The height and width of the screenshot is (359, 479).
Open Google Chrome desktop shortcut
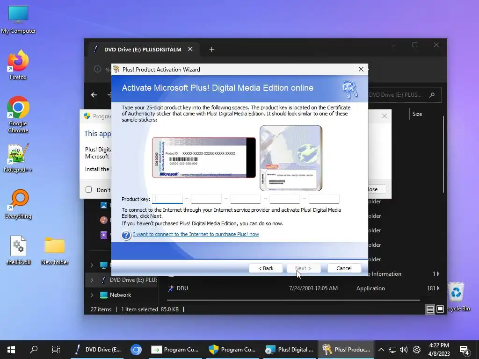point(18,115)
